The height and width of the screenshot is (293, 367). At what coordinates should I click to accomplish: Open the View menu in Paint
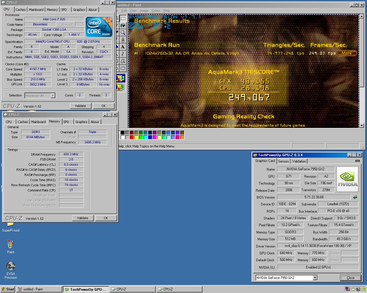133,11
